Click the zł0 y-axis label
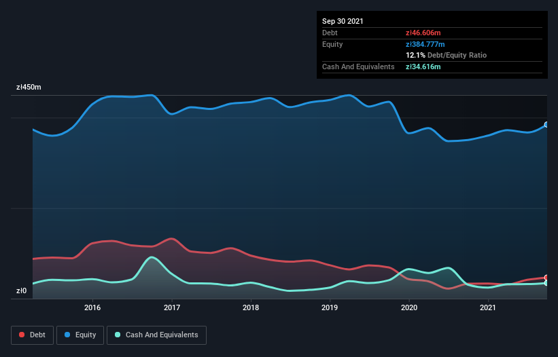 click(x=21, y=291)
